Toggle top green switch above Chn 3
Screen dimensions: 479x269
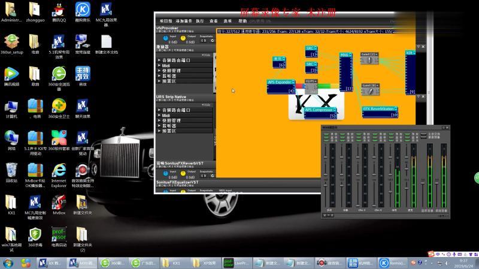click(359, 133)
